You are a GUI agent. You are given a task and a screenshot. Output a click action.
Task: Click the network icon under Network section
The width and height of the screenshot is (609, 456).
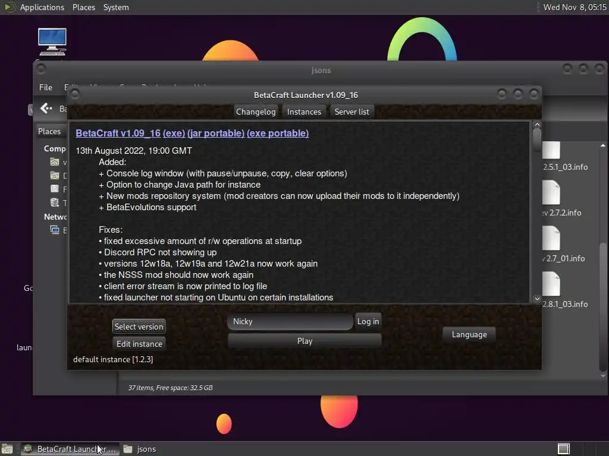point(55,230)
